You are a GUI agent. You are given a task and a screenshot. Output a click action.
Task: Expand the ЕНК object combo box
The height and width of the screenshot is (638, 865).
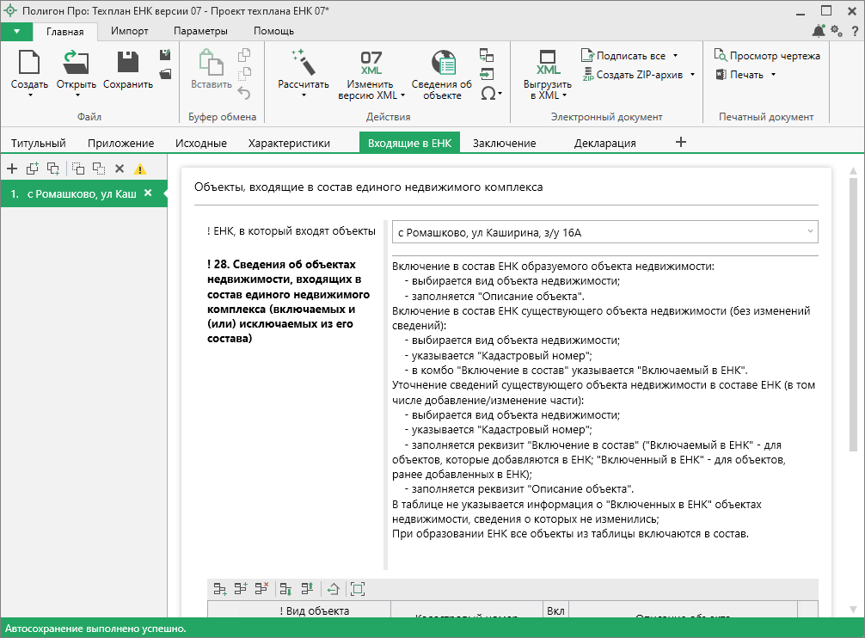click(x=809, y=232)
